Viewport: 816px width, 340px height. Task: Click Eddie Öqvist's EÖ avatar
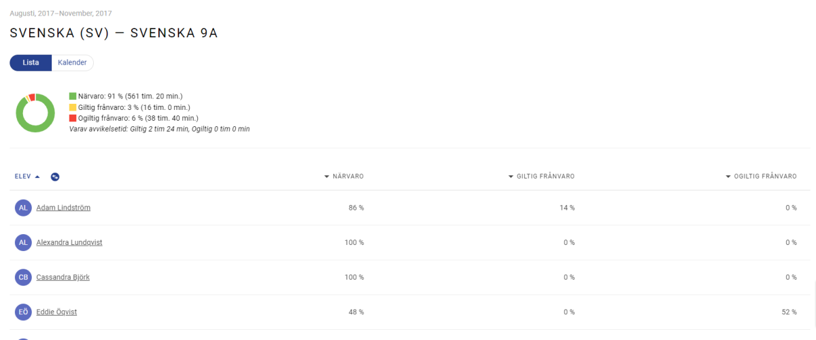click(x=23, y=312)
